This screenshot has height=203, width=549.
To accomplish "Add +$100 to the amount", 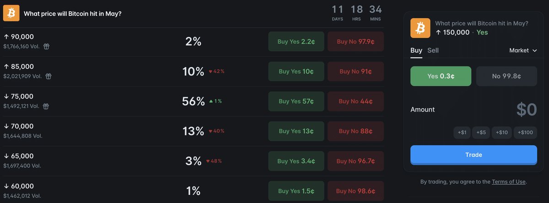I will [525, 133].
